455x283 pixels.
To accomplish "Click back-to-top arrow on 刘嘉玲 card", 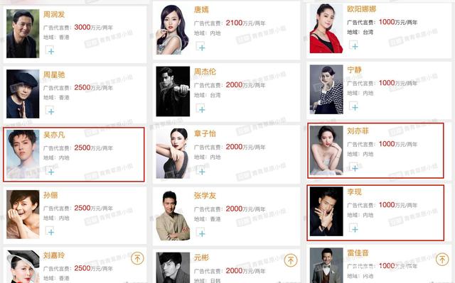I will 137,258.
